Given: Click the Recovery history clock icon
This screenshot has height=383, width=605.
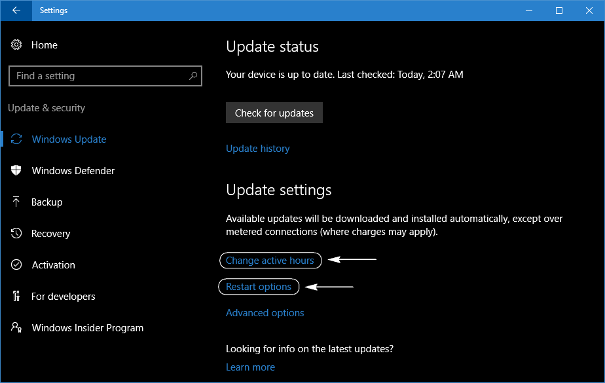Looking at the screenshot, I should tap(16, 233).
